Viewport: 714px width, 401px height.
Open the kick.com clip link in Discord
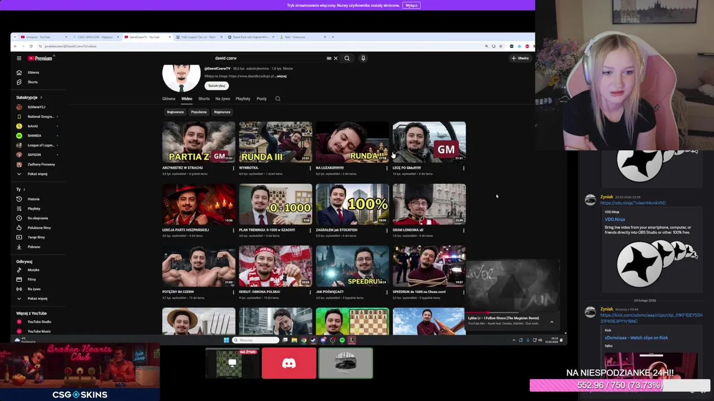[651, 318]
